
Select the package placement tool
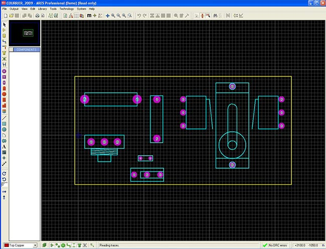pos(4,36)
